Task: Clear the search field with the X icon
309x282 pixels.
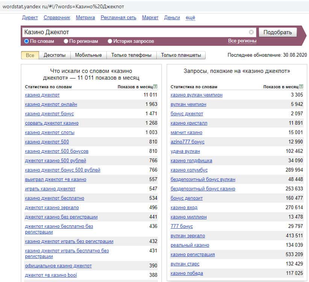Action: [x=251, y=32]
